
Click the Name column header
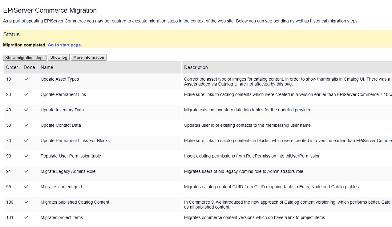point(110,67)
